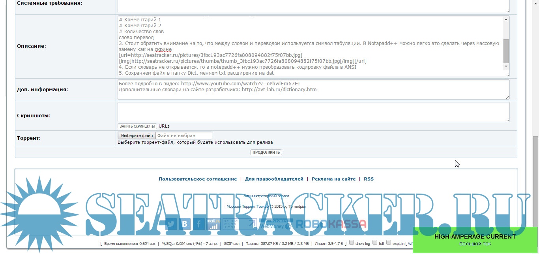Tick the 'full' debug checkbox
The width and height of the screenshot is (539, 254).
tap(375, 243)
